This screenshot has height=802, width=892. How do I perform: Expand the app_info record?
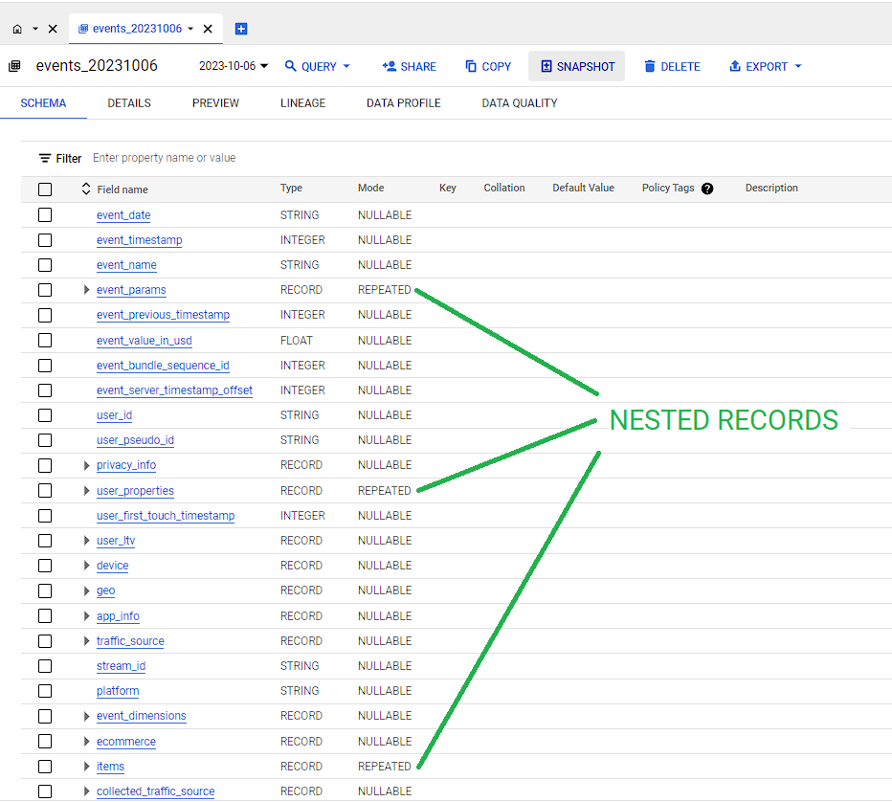86,616
